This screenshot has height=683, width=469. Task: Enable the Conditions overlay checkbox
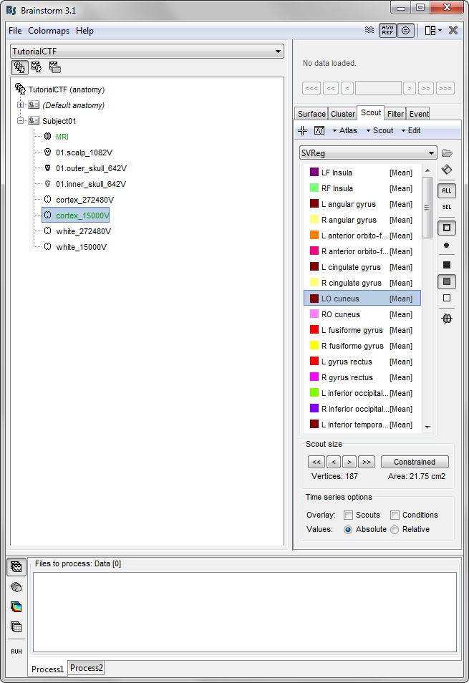[395, 515]
